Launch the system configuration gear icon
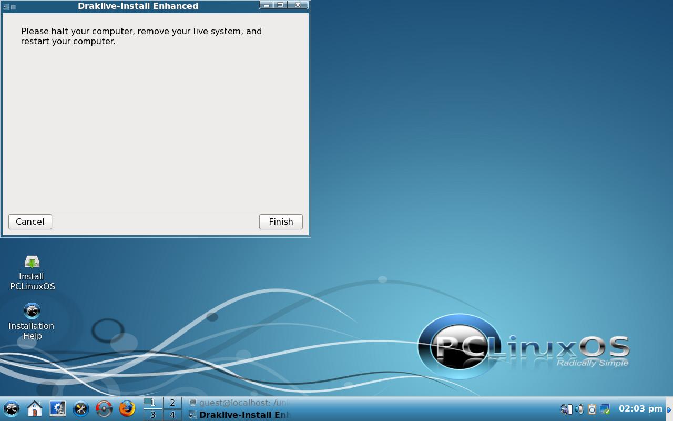Screen dimensions: 673x421 (58, 409)
